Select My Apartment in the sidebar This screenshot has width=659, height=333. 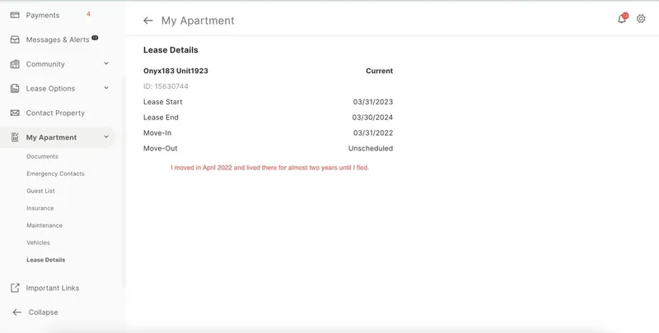click(x=51, y=137)
